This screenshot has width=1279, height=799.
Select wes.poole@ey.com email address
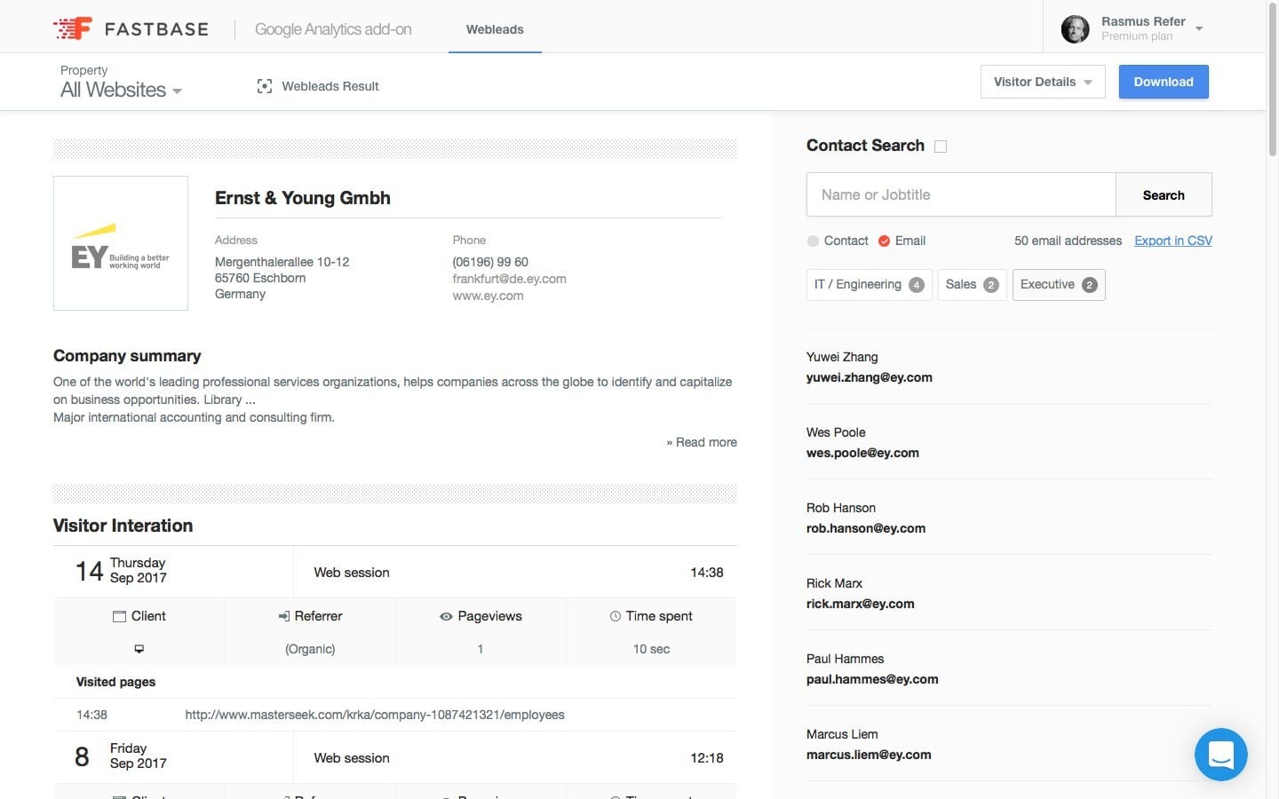click(862, 453)
